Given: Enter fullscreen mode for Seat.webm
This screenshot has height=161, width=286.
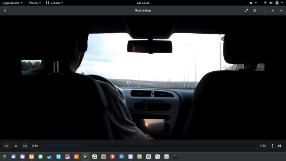Looking at the screenshot, I should click(x=246, y=11).
